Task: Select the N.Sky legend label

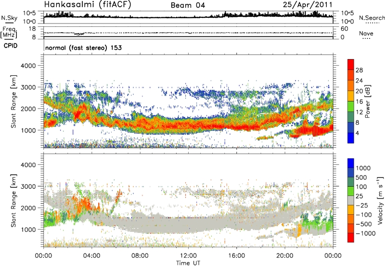Action: click(x=9, y=18)
